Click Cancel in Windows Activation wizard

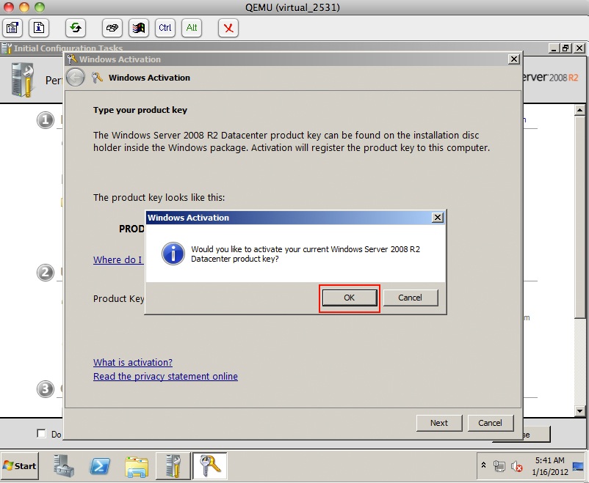click(490, 423)
